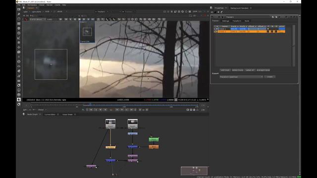Open the rgba channel layer dropdown
Image resolution: width=317 pixels, height=178 pixels.
[26, 12]
